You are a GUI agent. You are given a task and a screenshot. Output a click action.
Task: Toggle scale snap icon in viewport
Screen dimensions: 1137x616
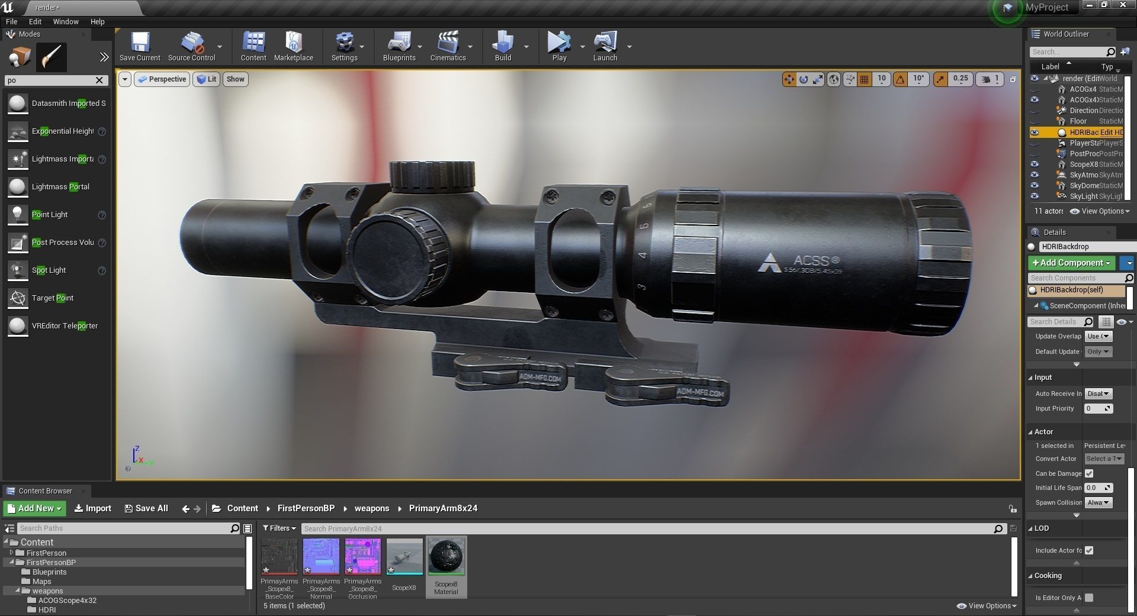click(940, 79)
